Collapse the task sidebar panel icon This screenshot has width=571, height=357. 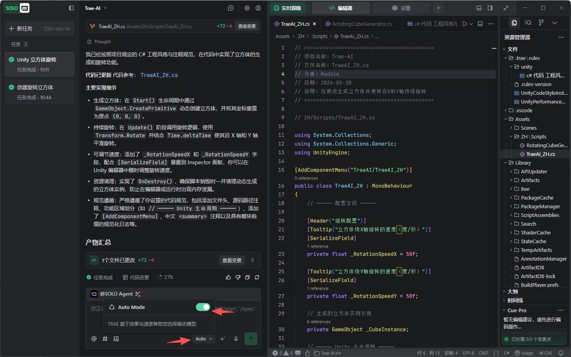[x=71, y=8]
